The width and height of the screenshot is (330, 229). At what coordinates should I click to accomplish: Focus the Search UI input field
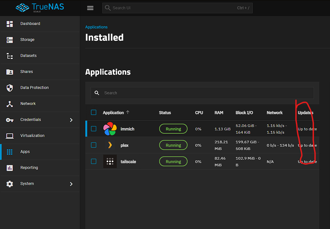click(x=178, y=8)
